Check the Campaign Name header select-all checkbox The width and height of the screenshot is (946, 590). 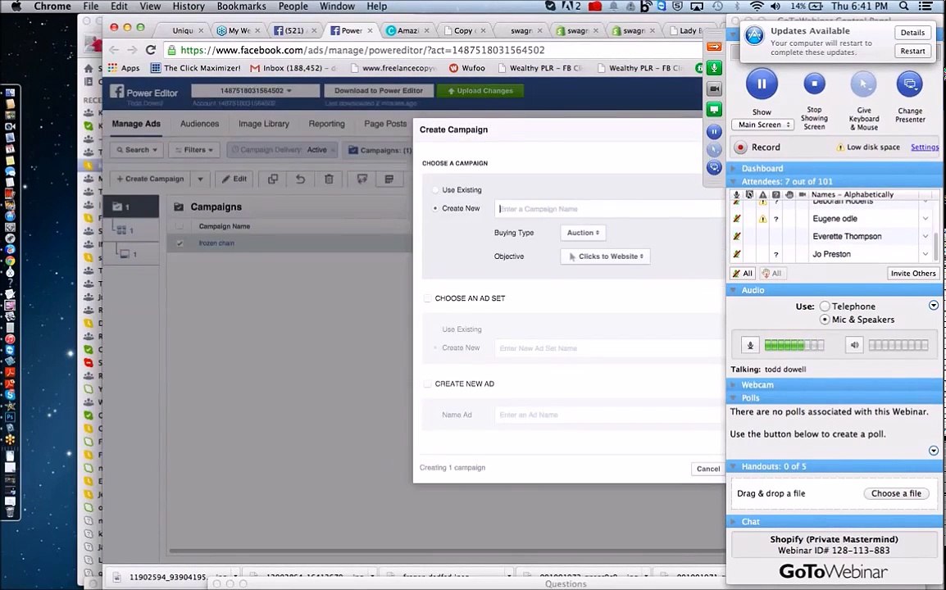click(180, 226)
